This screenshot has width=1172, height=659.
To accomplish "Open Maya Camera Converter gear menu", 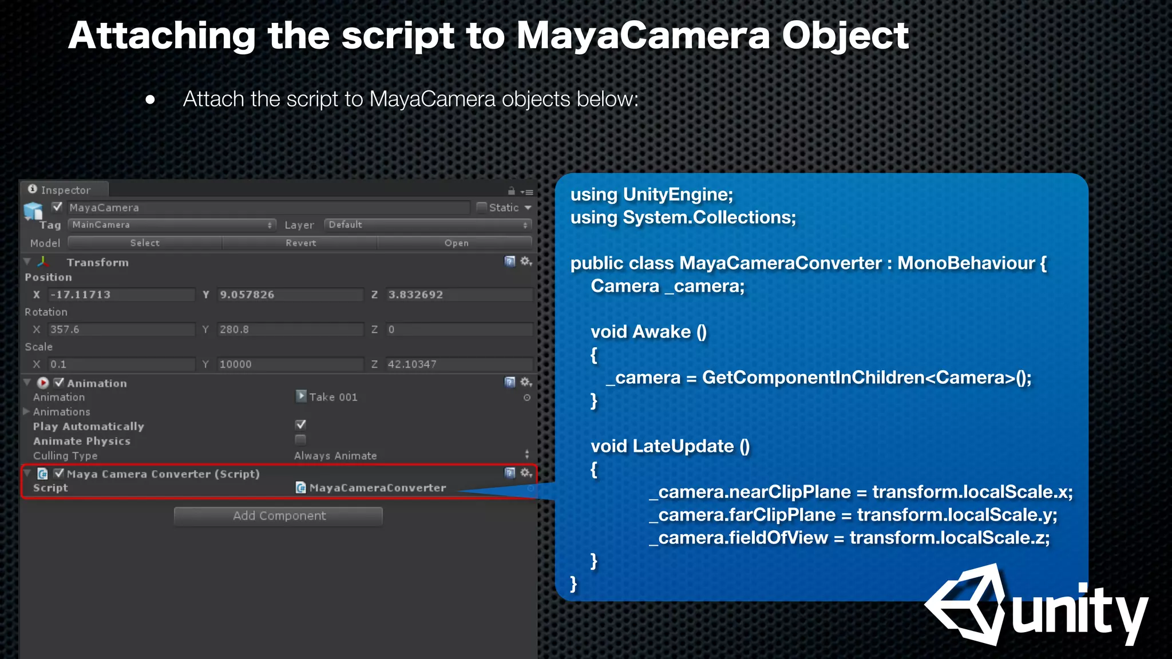I will [526, 473].
